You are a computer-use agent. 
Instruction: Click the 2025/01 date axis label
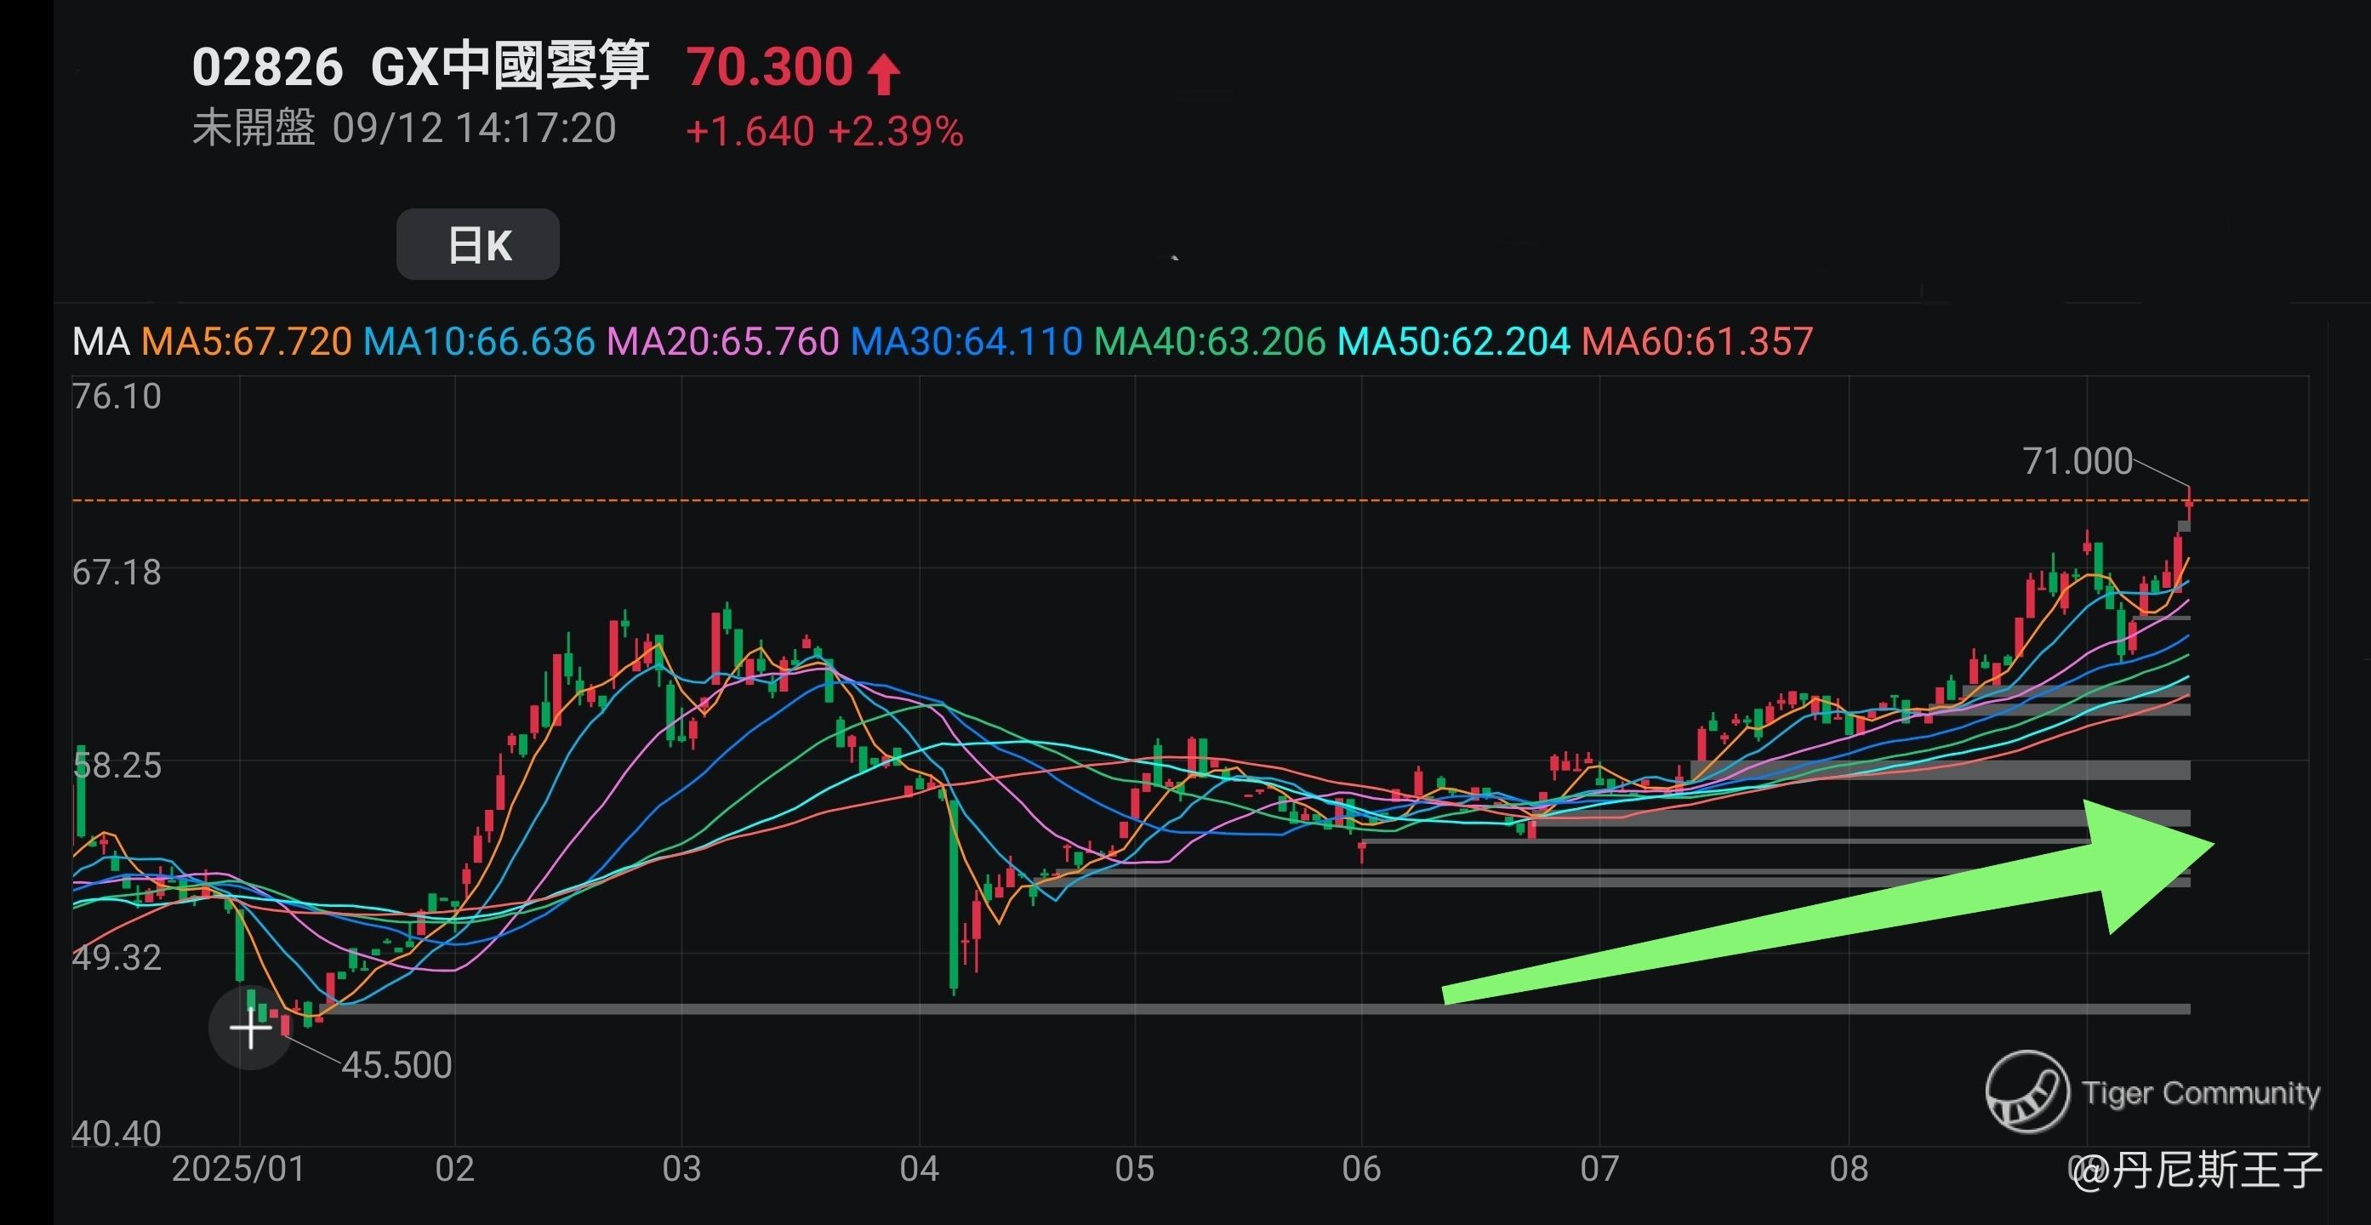[237, 1169]
